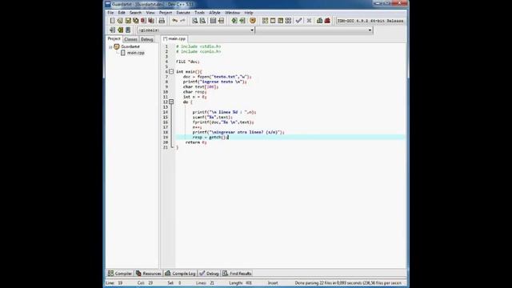Click the Rebuild All icon

(x=288, y=21)
